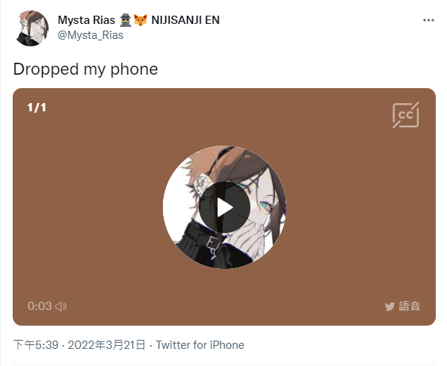The height and width of the screenshot is (366, 447).
Task: Click the @Mysta_Rias handle
Action: click(90, 35)
